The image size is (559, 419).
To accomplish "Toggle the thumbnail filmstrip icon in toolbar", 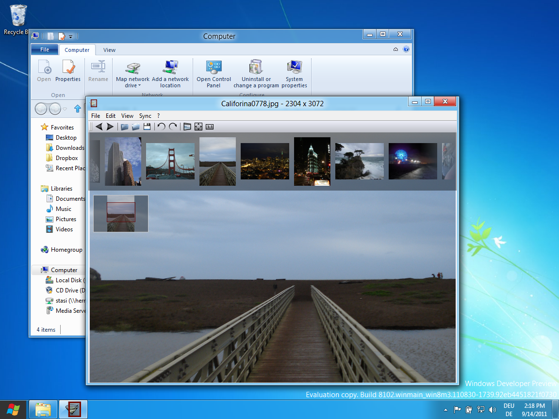I will [187, 127].
